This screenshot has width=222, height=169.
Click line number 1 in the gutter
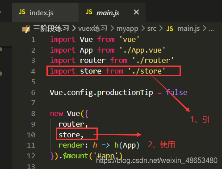(33, 40)
